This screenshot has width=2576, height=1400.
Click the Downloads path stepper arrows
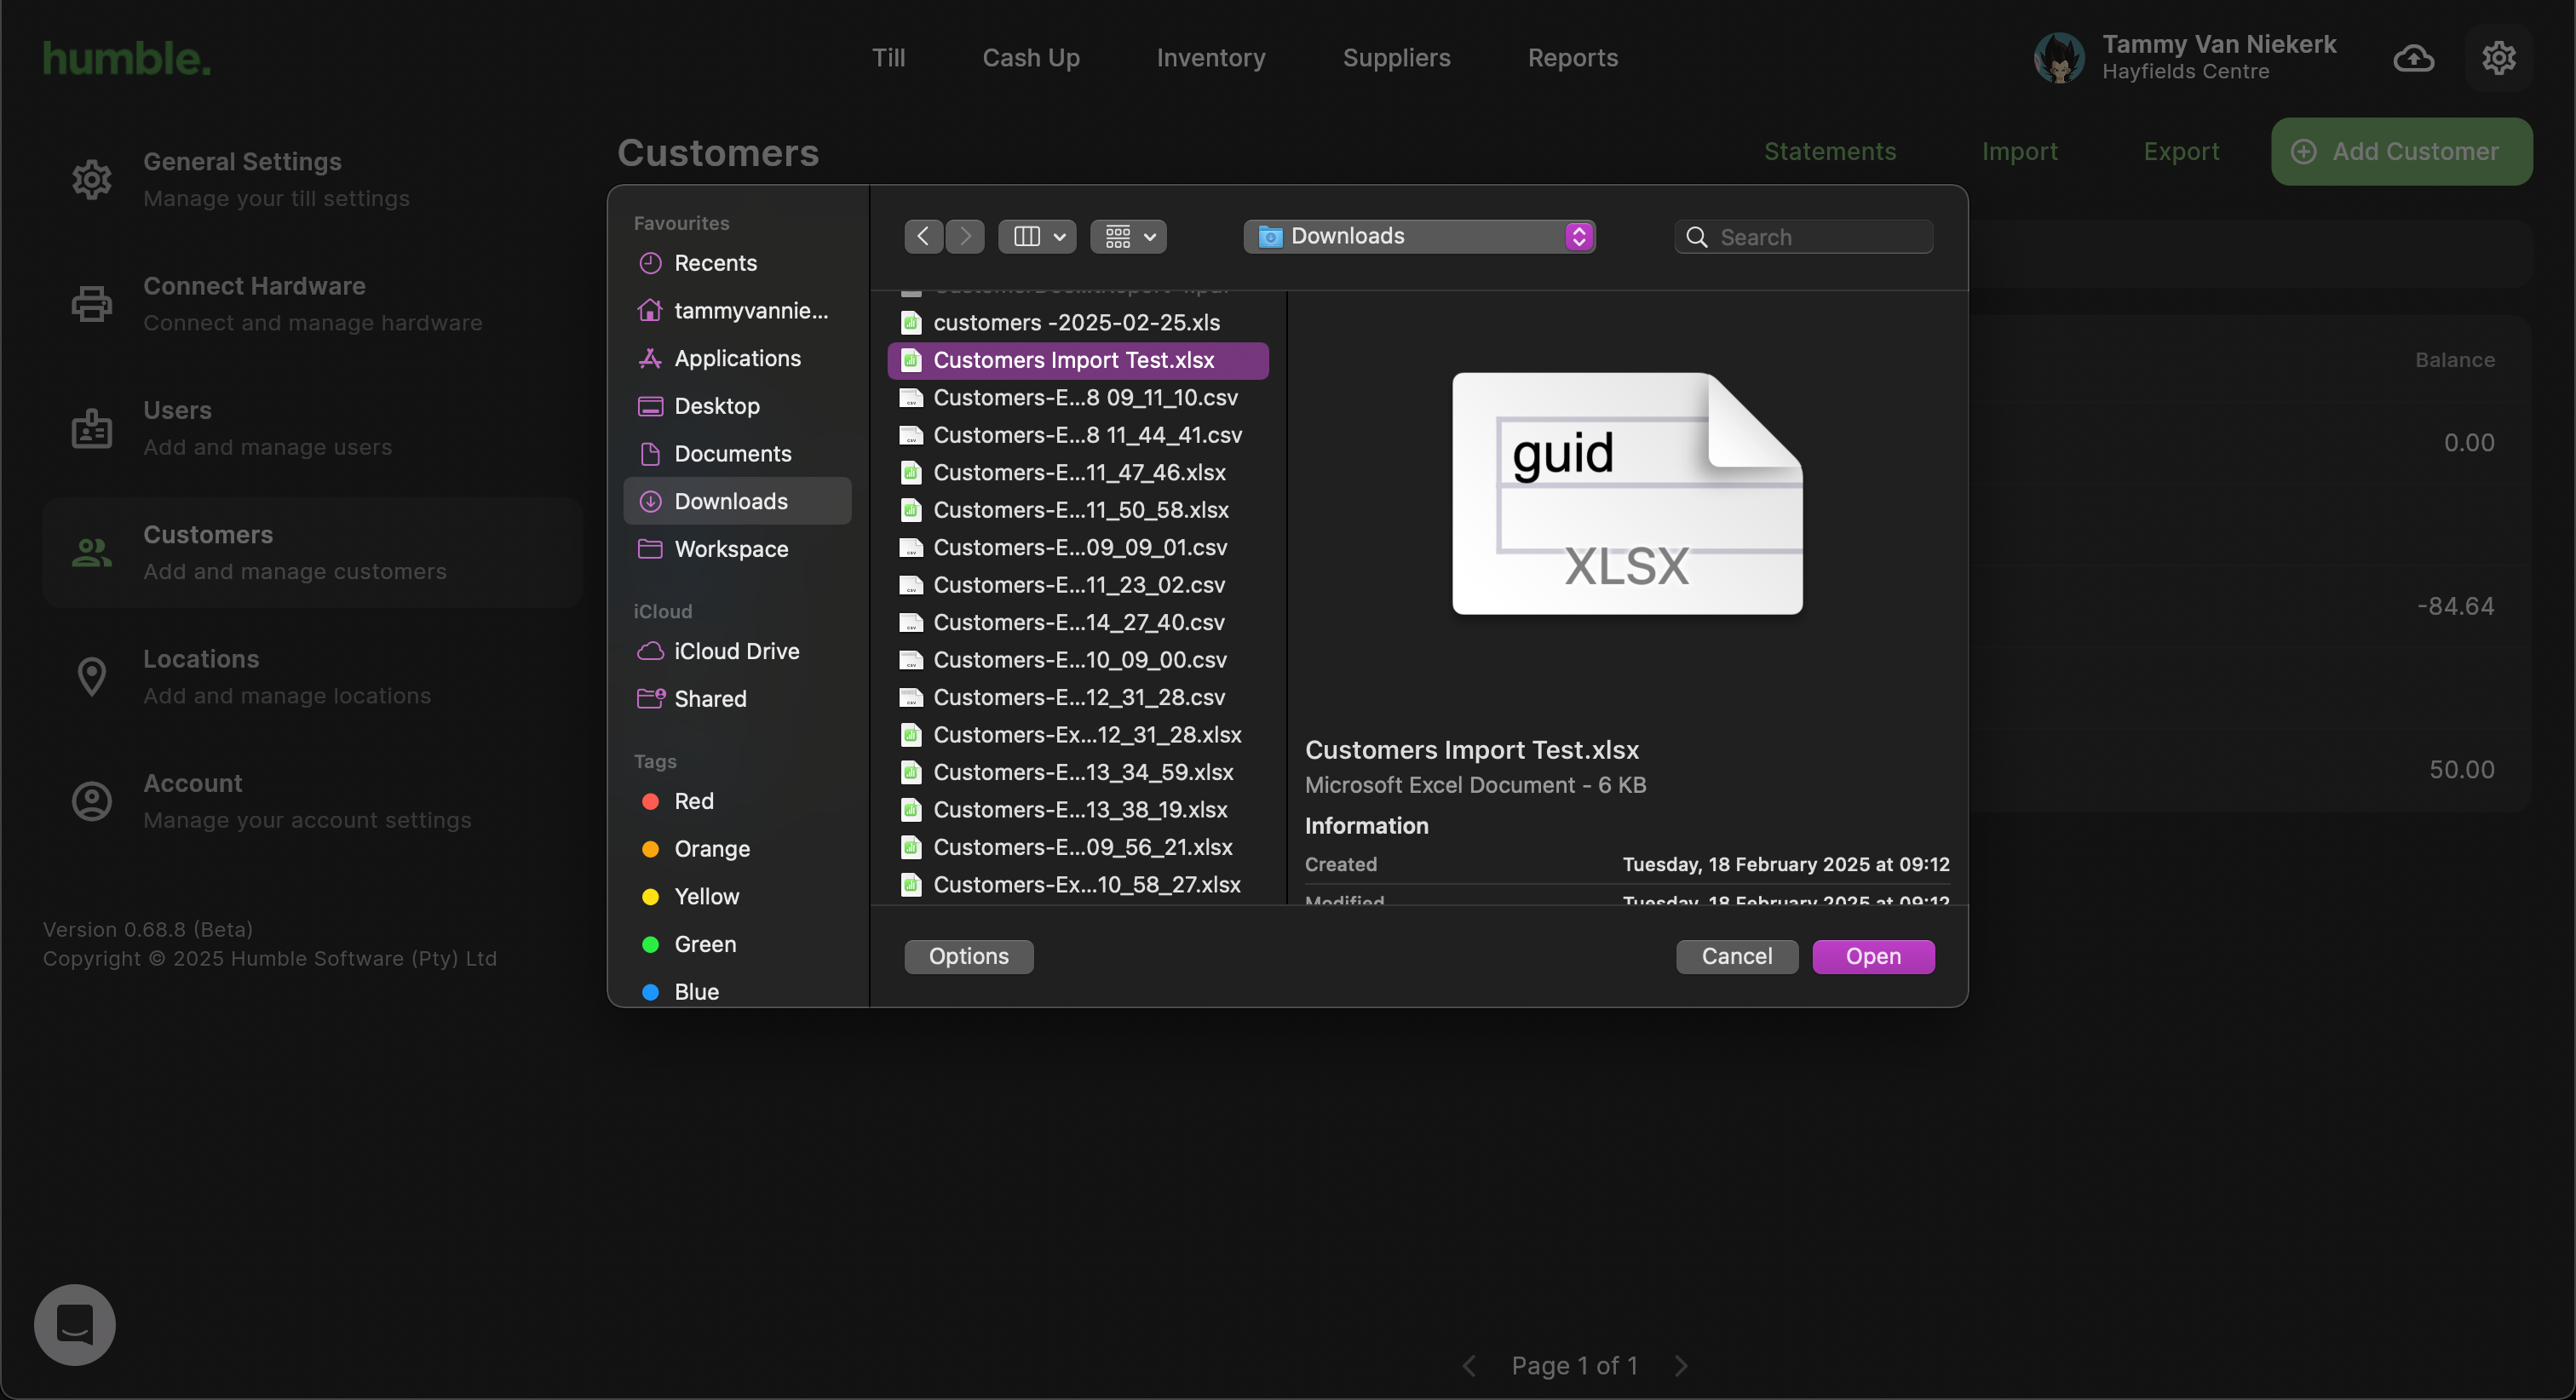1579,236
